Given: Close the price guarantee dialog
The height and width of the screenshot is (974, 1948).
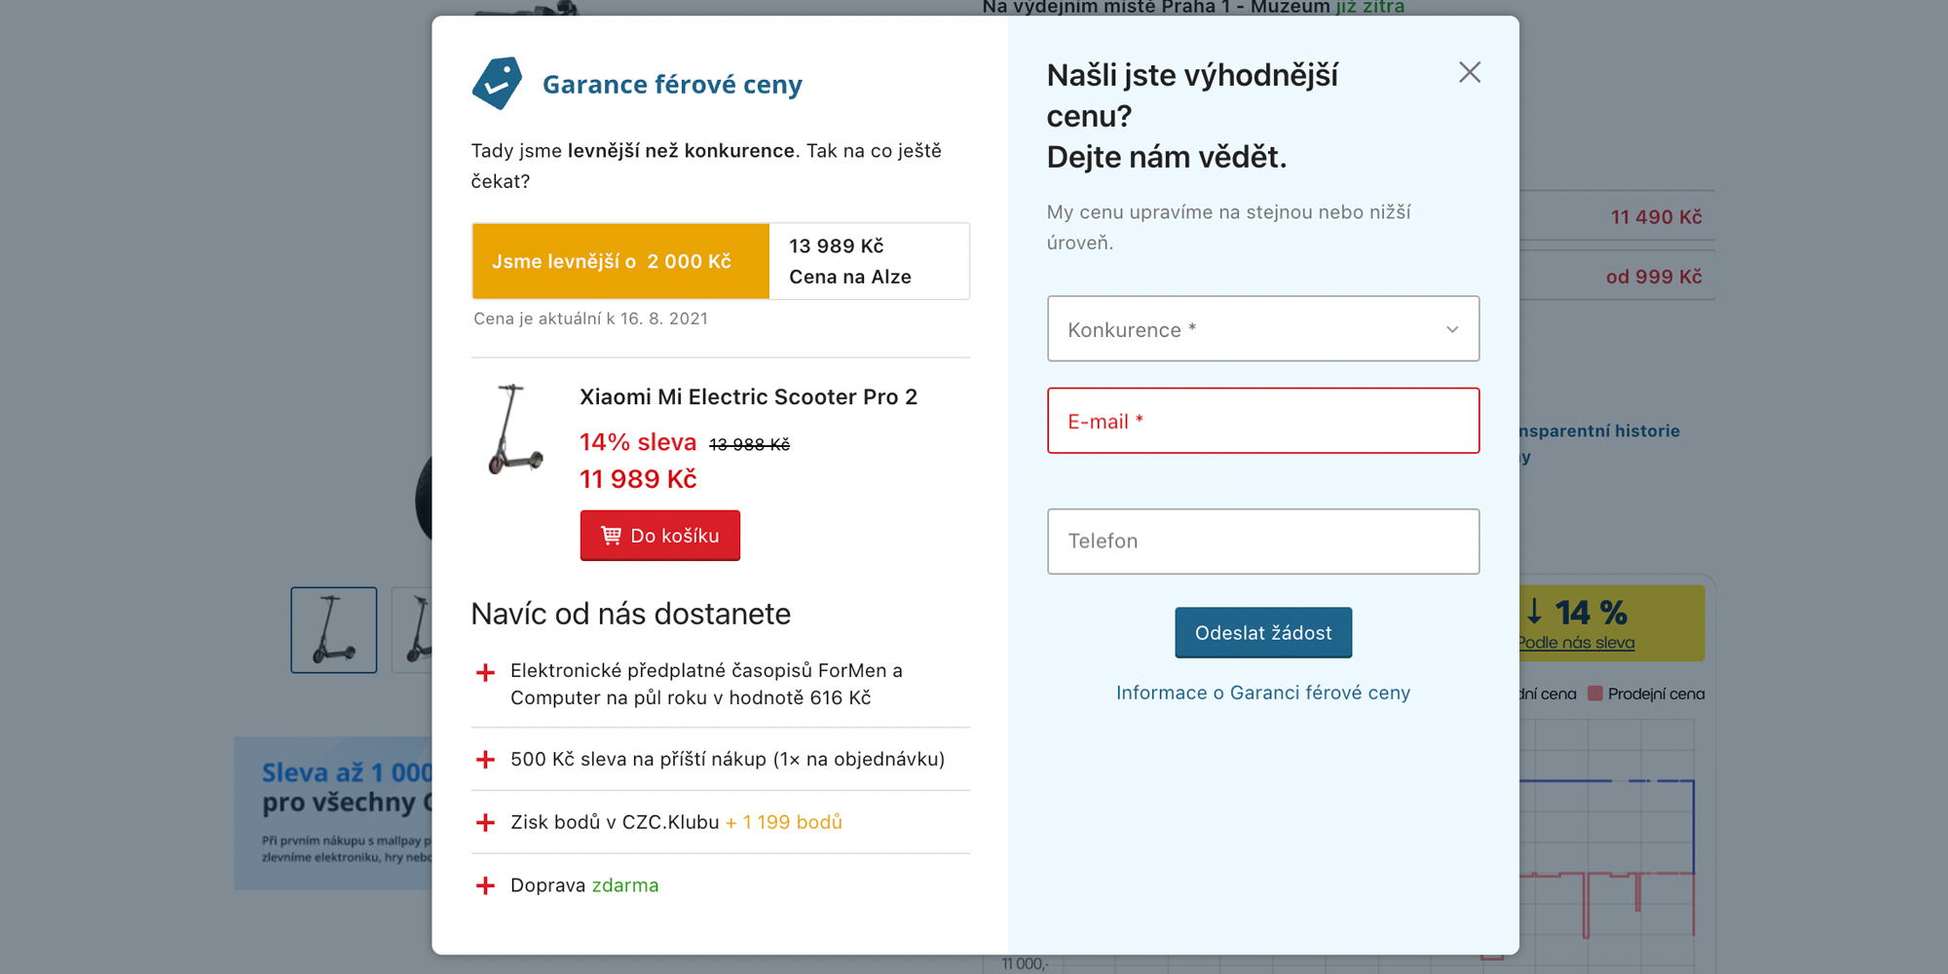Looking at the screenshot, I should click(x=1469, y=72).
